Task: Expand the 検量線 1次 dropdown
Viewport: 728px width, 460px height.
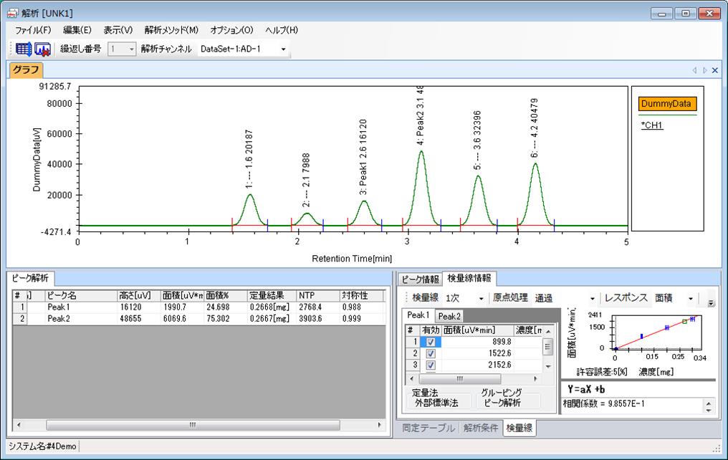Action: click(465, 298)
